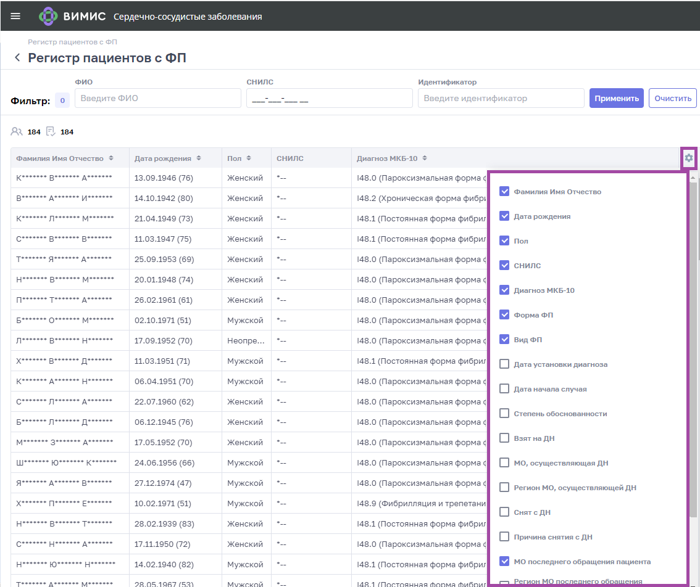Sort by Диагноз МКБ-10 column

pos(425,158)
